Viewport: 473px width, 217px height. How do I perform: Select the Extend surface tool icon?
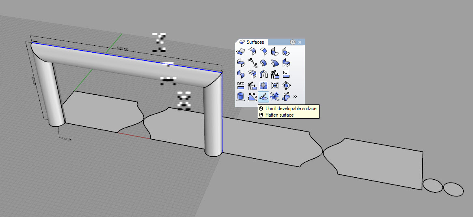[x=240, y=51]
